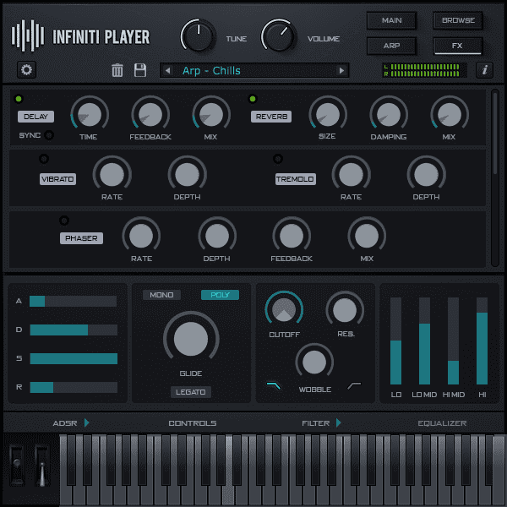Click the Phaser effect button
The height and width of the screenshot is (507, 507).
pos(81,238)
